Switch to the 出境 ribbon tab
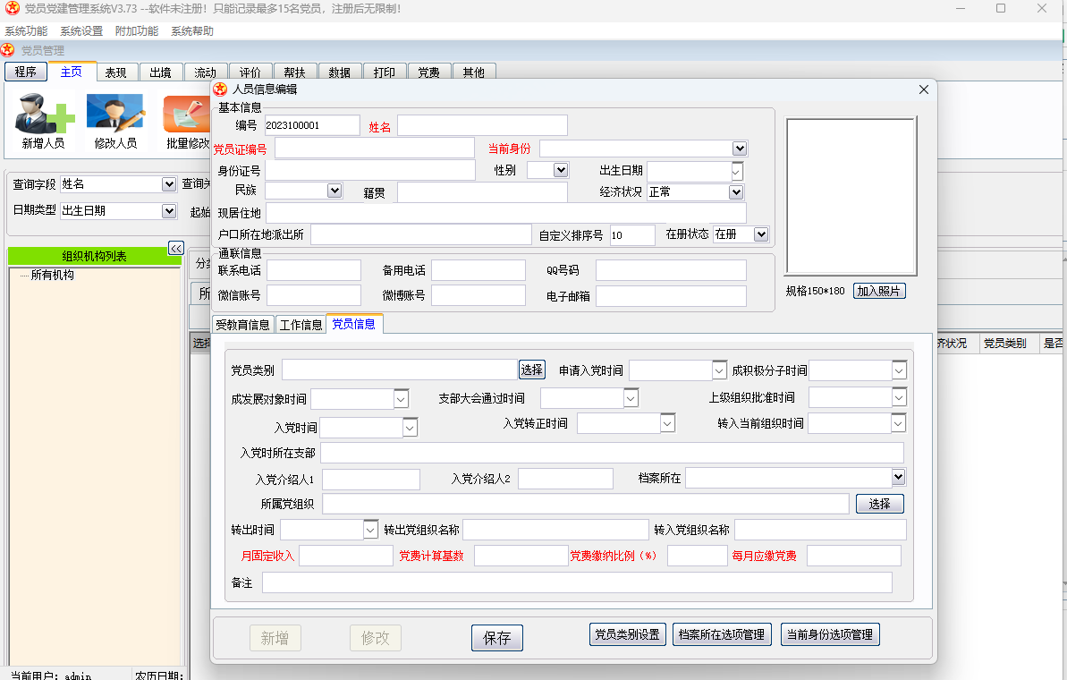This screenshot has height=680, width=1067. click(x=161, y=72)
